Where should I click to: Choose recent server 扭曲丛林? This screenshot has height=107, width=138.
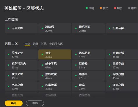click(x=122, y=28)
